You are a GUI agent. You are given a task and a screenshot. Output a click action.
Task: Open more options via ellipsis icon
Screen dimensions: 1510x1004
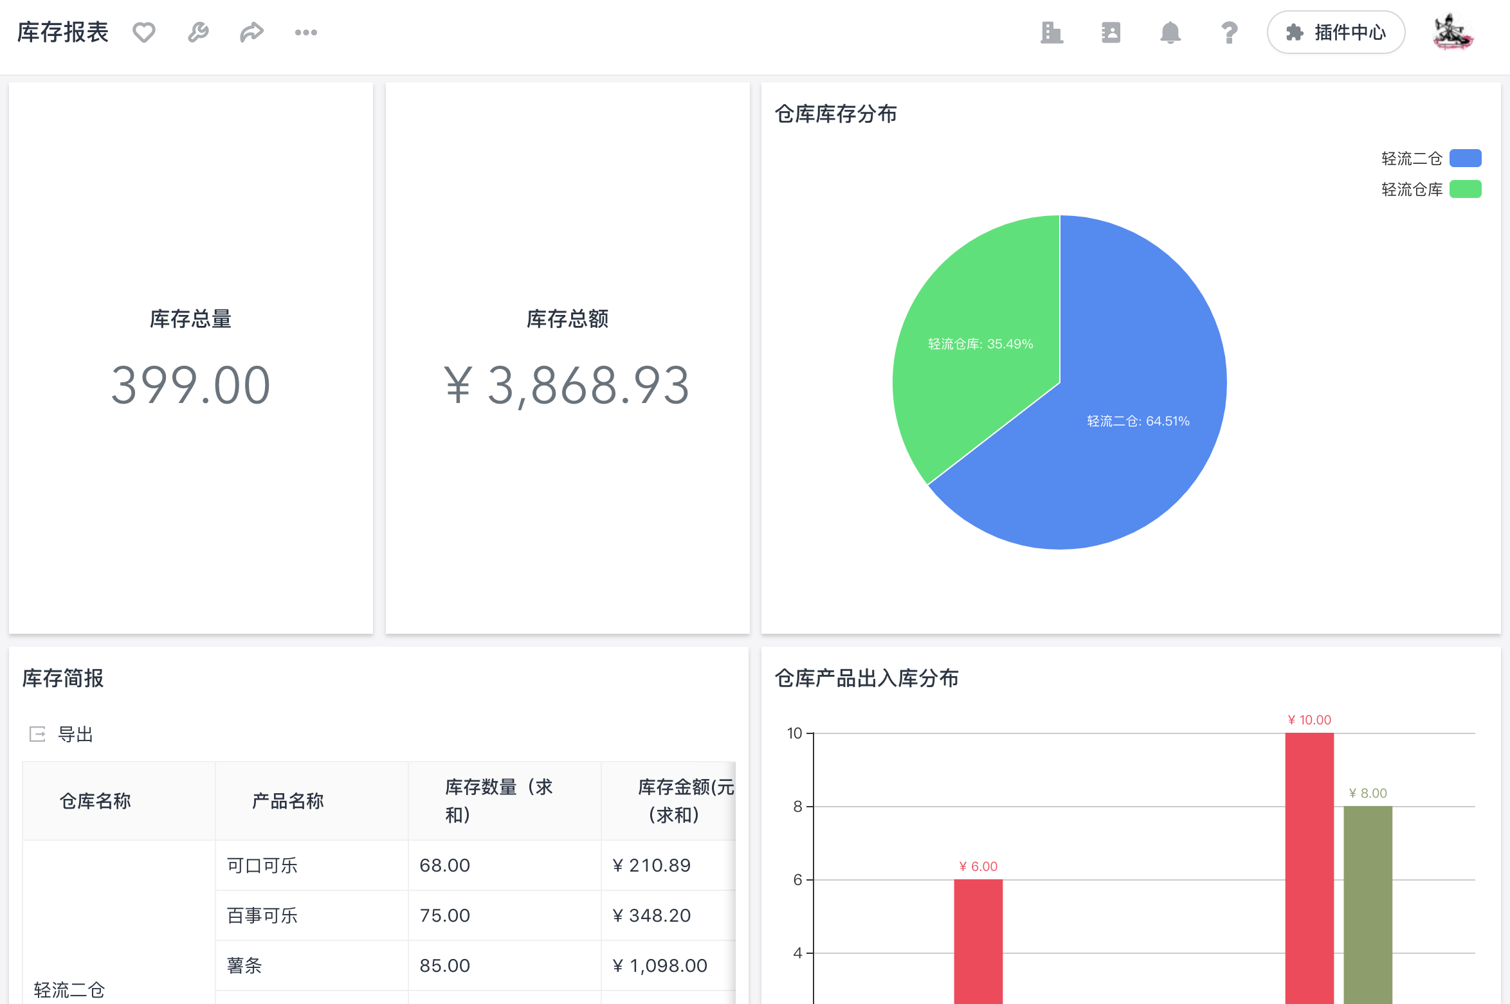pos(305,31)
